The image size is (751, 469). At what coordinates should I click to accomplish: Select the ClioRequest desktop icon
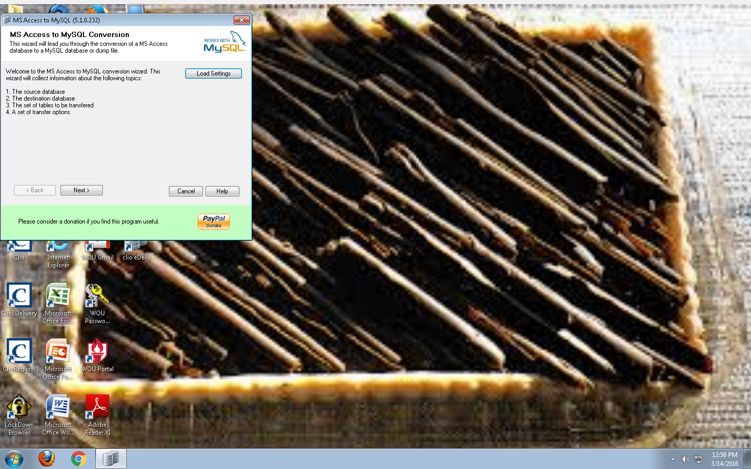point(19,355)
